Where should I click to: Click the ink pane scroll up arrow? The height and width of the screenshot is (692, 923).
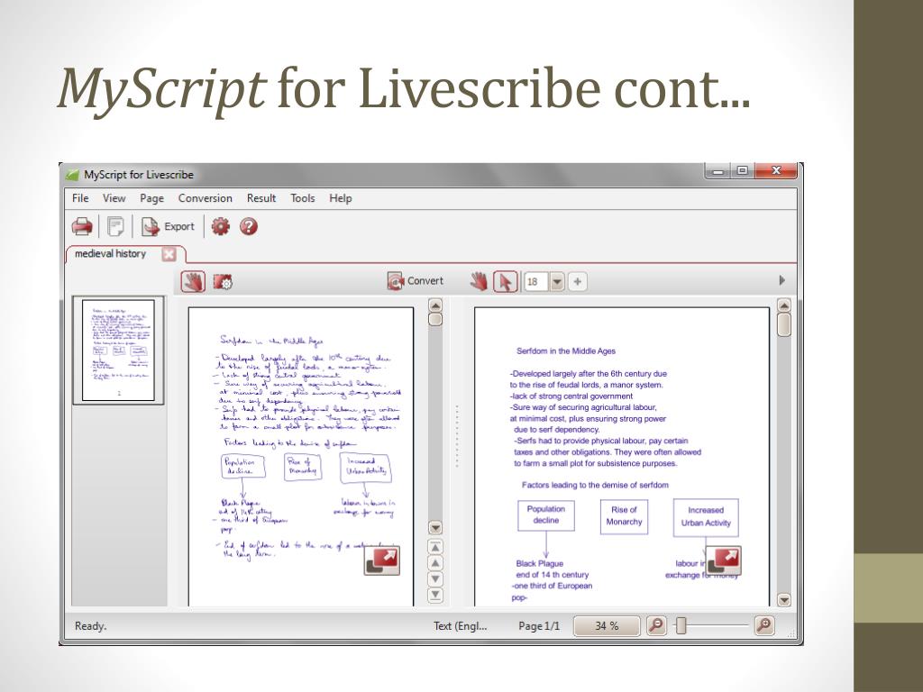click(x=435, y=305)
